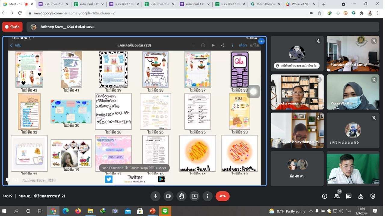
Task: Open the Activities shapes icon
Action: tap(361, 196)
